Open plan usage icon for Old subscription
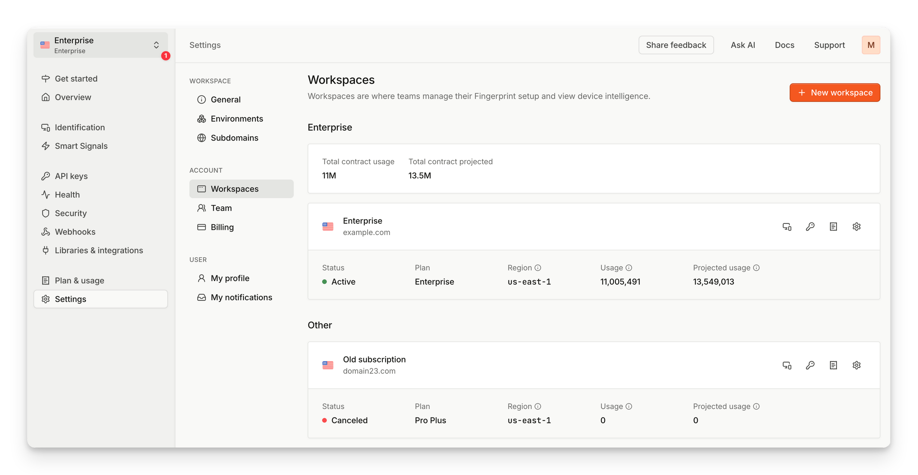 coord(833,365)
